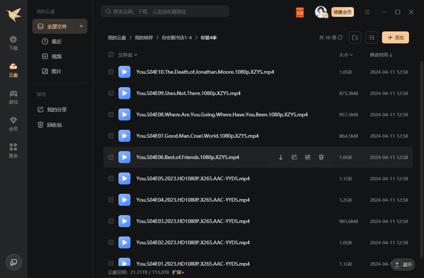Click rename icon on S04E06 row

tap(308, 158)
